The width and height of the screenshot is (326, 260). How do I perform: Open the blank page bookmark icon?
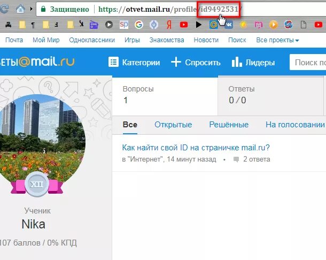(304, 25)
